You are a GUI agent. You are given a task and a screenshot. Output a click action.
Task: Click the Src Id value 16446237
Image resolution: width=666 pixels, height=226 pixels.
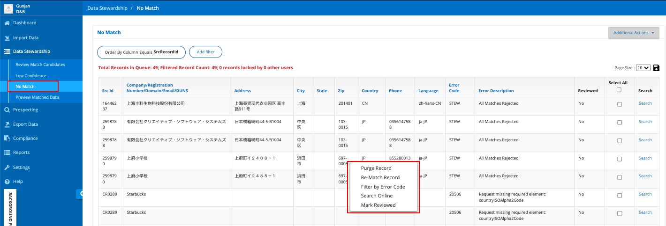109,106
